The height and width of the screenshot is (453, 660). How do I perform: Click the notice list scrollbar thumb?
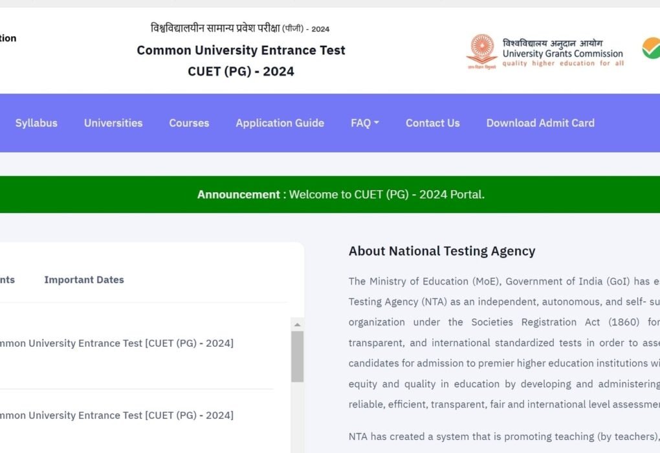[297, 356]
